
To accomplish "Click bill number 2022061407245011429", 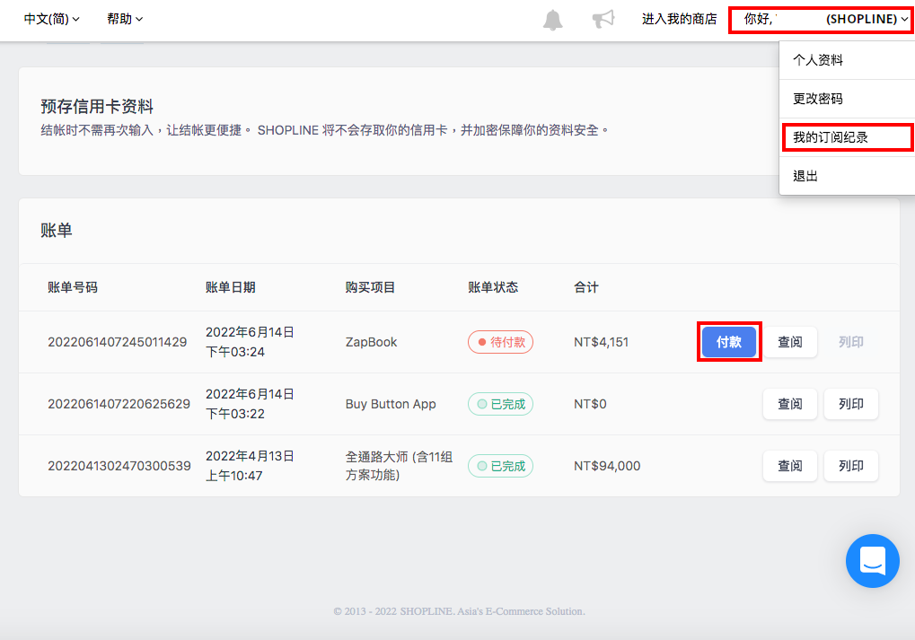I will (118, 342).
